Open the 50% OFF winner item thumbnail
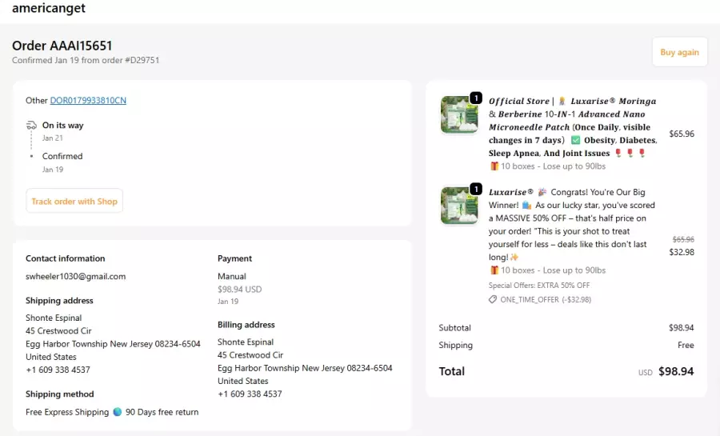This screenshot has width=720, height=436. click(x=458, y=206)
